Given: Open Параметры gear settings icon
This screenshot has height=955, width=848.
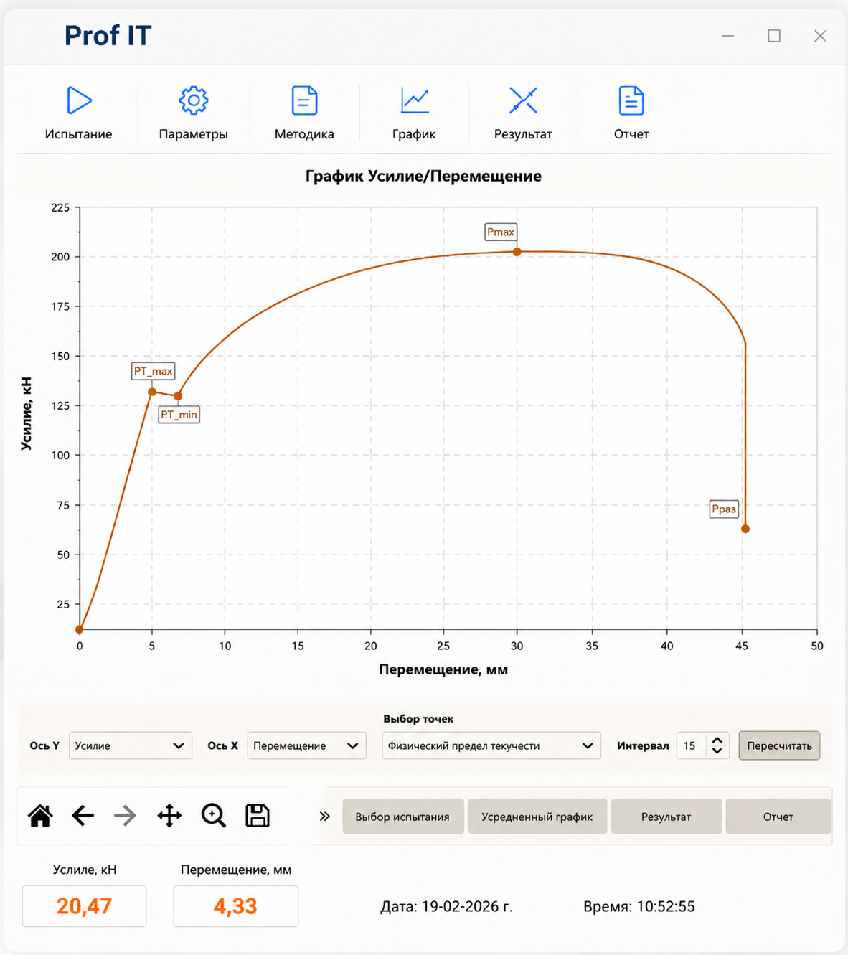Looking at the screenshot, I should (193, 100).
